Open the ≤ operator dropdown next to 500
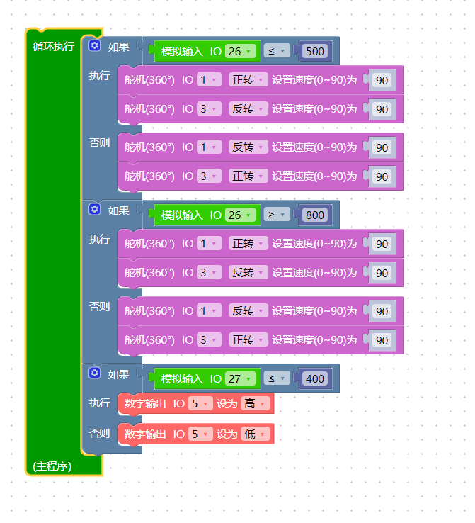 click(x=277, y=51)
